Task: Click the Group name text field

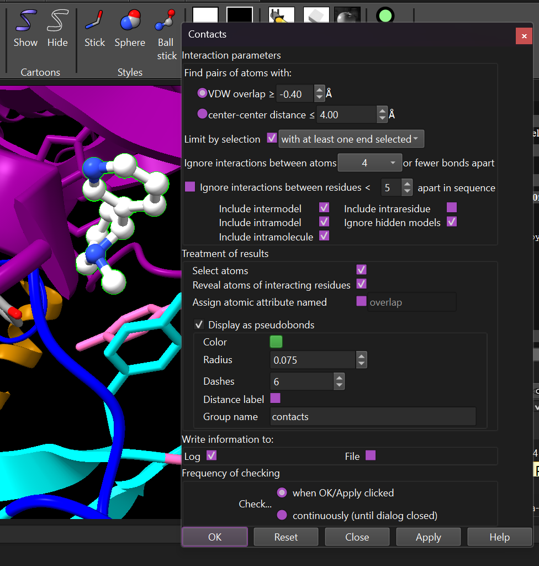Action: 373,417
